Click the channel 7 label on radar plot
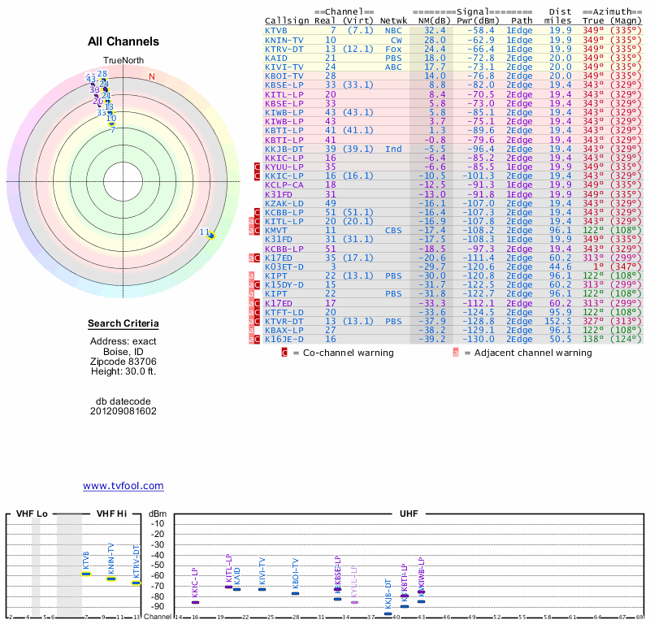The height and width of the screenshot is (624, 650). (113, 128)
